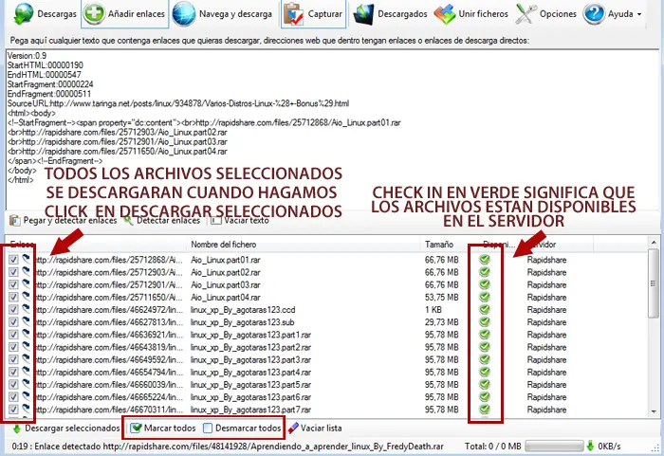The height and width of the screenshot is (456, 664).
Task: Click the Unir ficheros label
Action: click(x=483, y=14)
